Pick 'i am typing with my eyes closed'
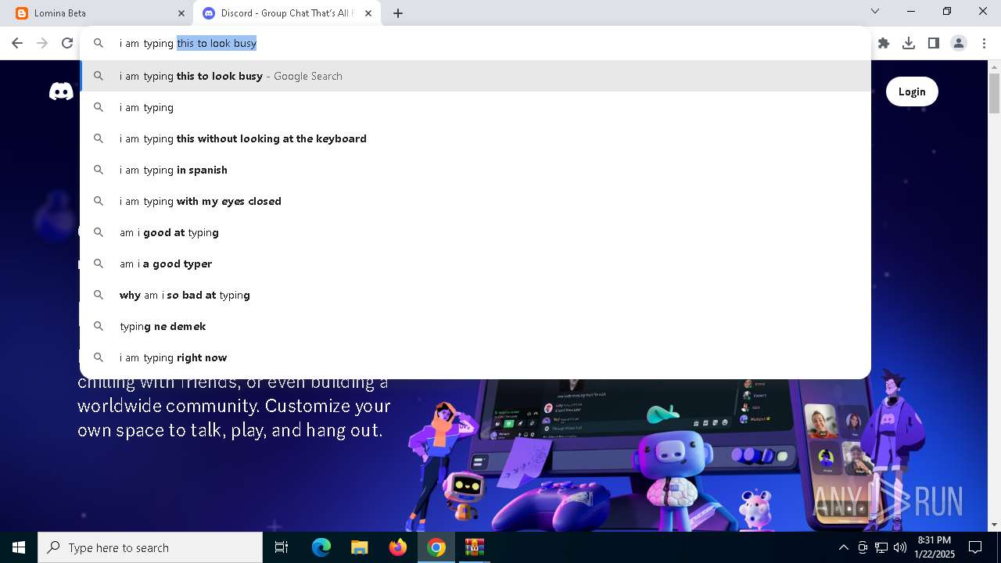 (x=475, y=201)
